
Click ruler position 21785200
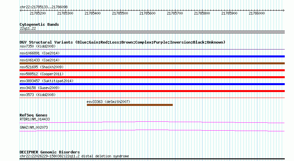coord(38,13)
